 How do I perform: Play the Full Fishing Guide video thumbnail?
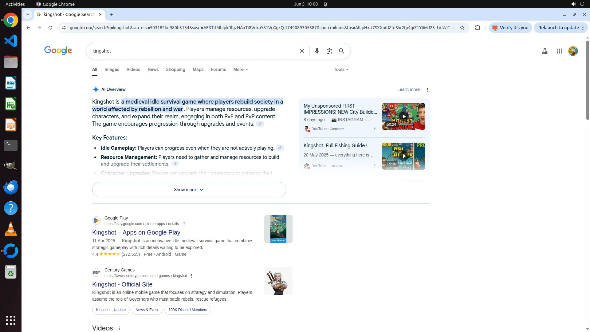click(403, 156)
